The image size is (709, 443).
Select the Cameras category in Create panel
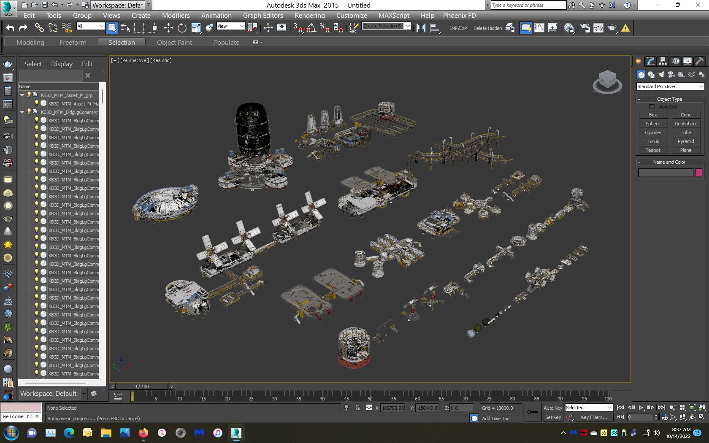(x=671, y=75)
